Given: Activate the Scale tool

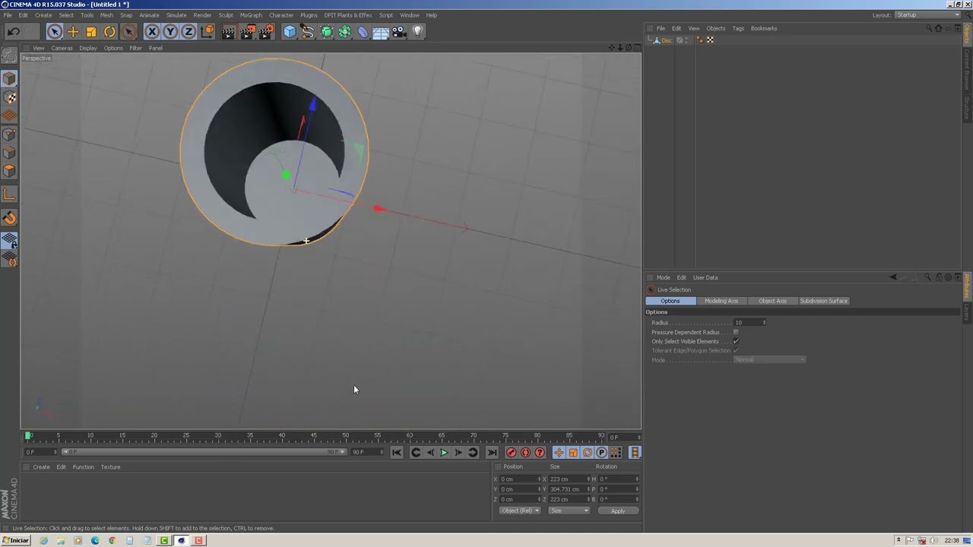Looking at the screenshot, I should (91, 31).
